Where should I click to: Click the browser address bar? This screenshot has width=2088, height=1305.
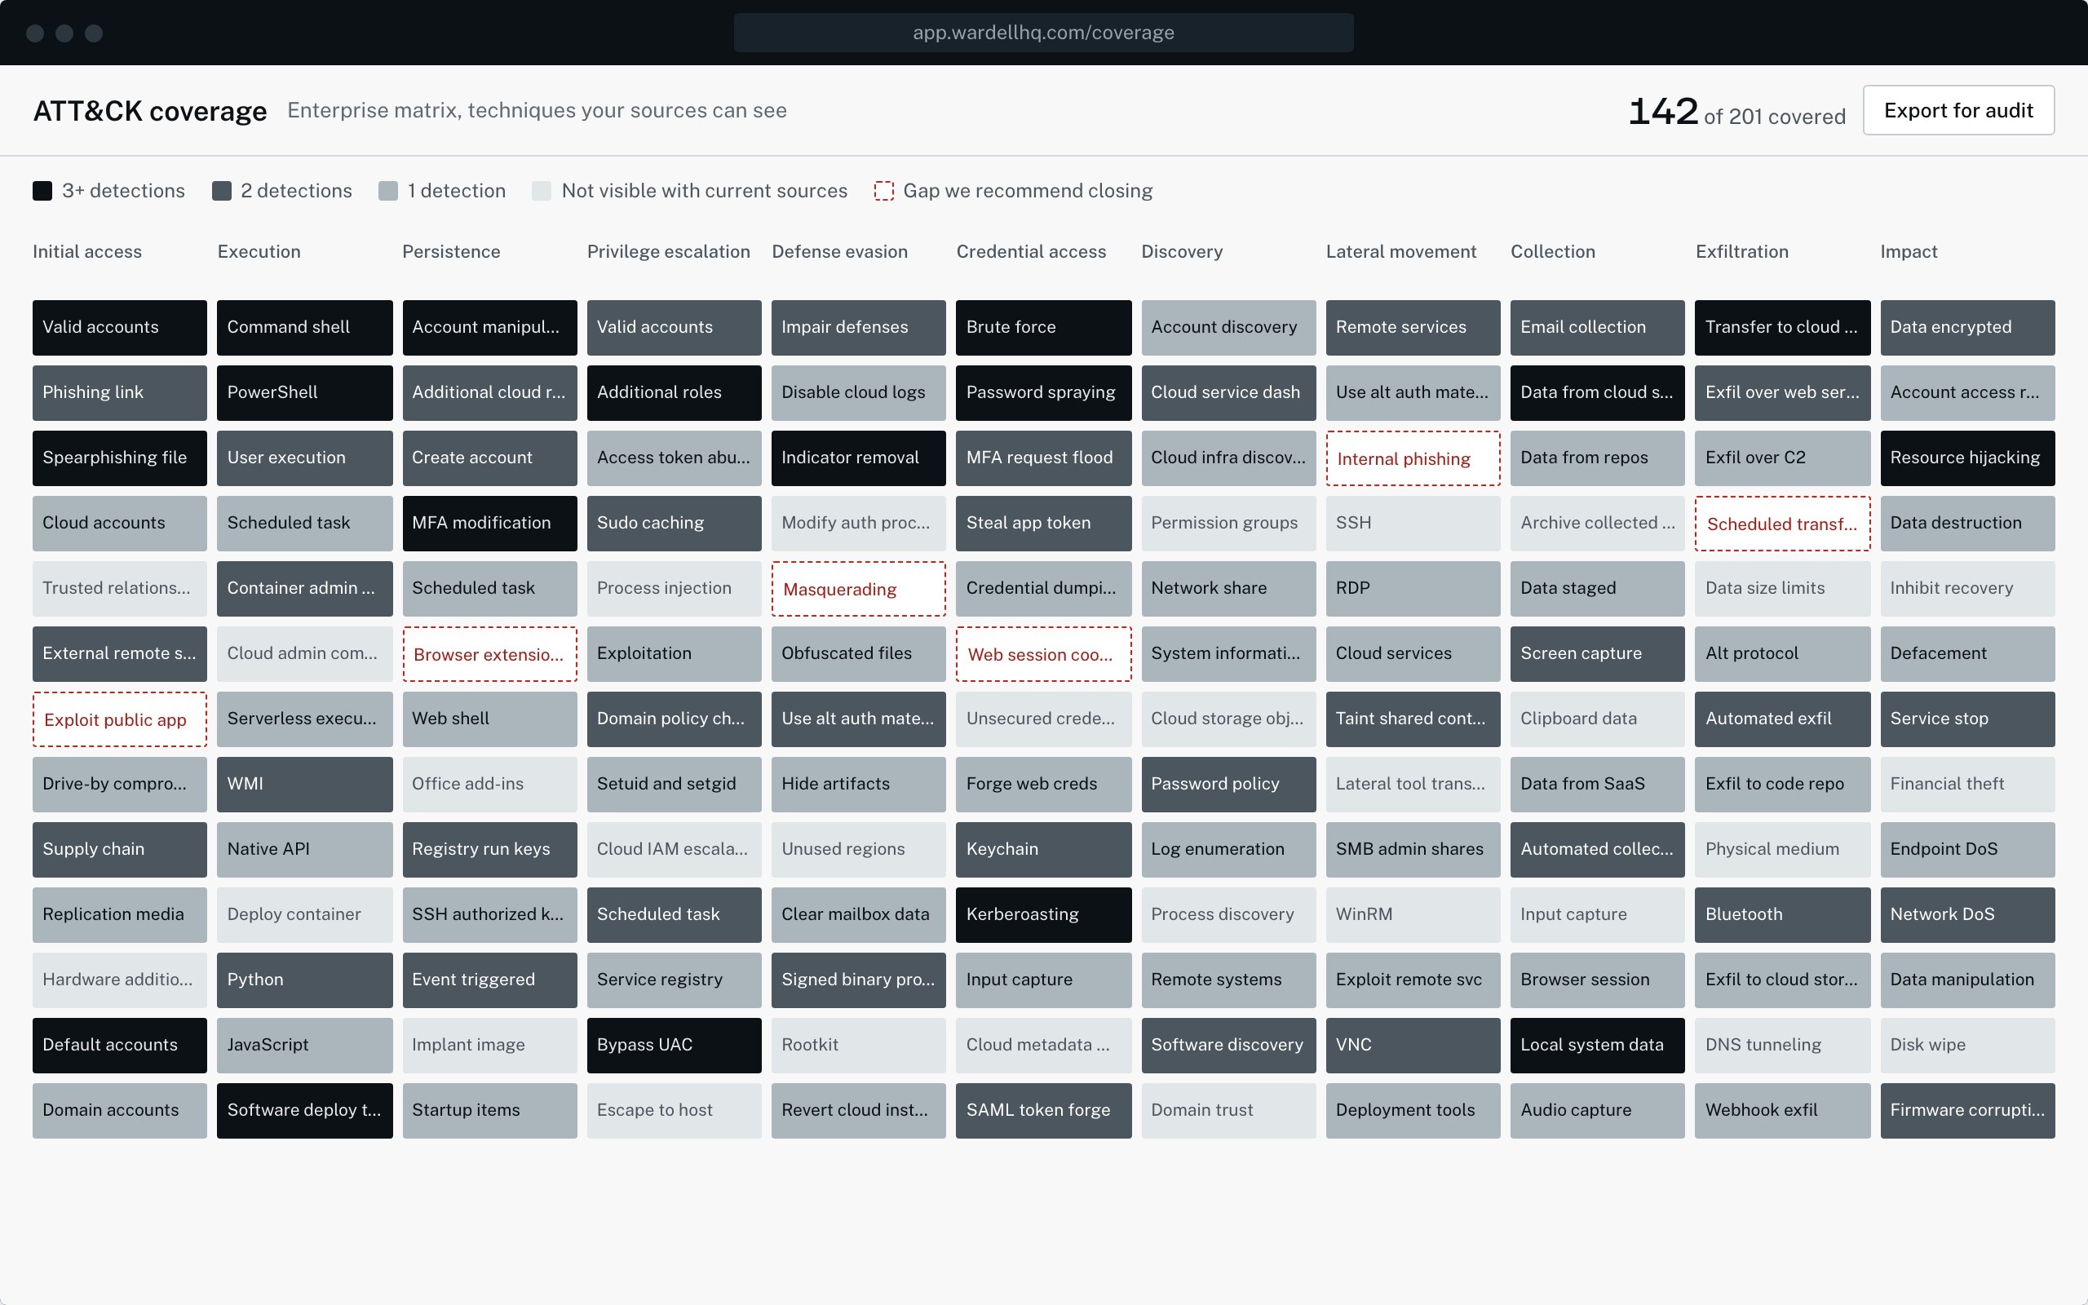click(1043, 33)
